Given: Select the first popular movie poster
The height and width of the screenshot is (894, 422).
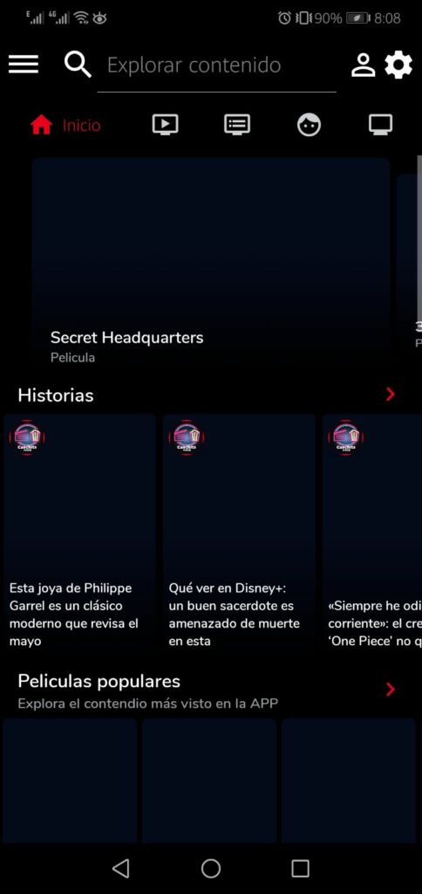Looking at the screenshot, I should 70,780.
